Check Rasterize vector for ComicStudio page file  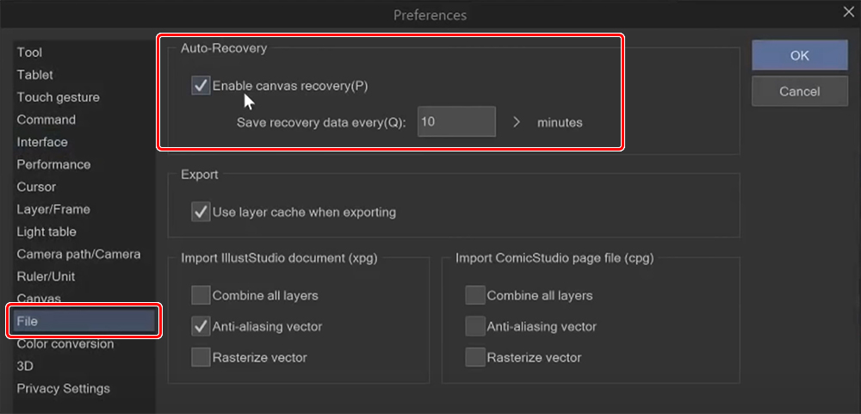(475, 357)
